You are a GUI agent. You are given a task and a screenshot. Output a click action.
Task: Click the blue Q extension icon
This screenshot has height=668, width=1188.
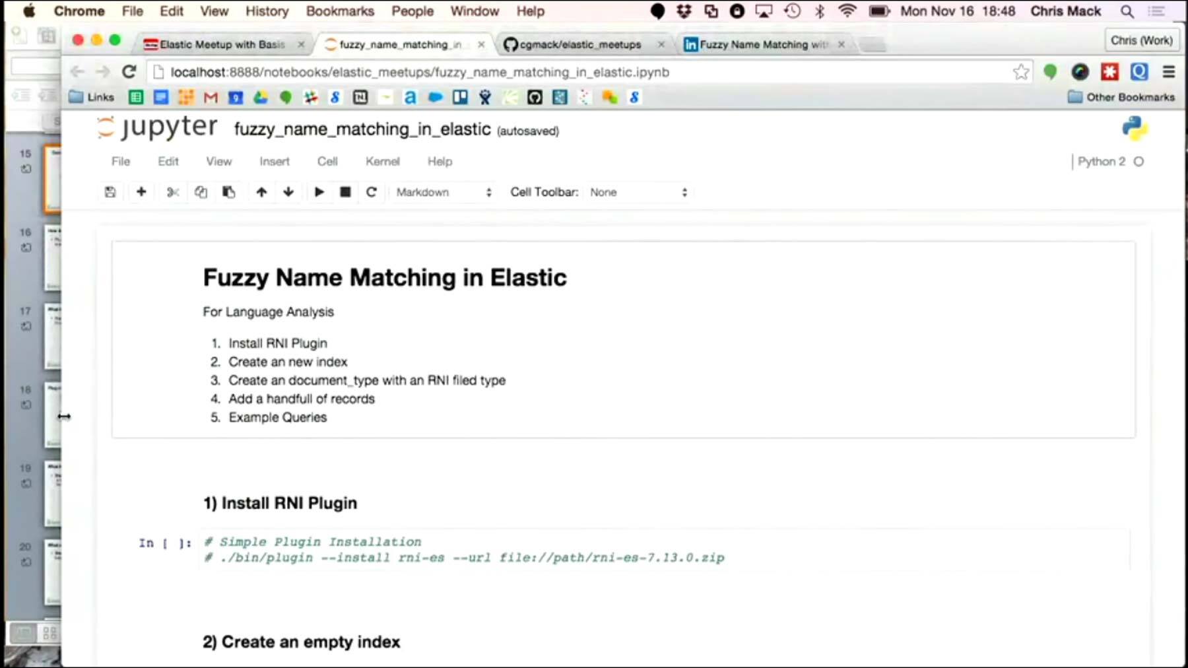tap(1139, 72)
